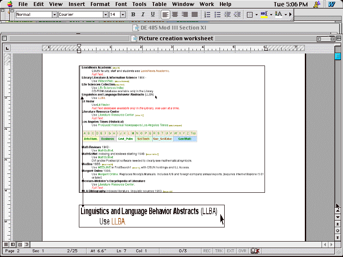Click the vertical scrollbar up arrow
Viewport: 343px width, 257px height.
tap(337, 211)
